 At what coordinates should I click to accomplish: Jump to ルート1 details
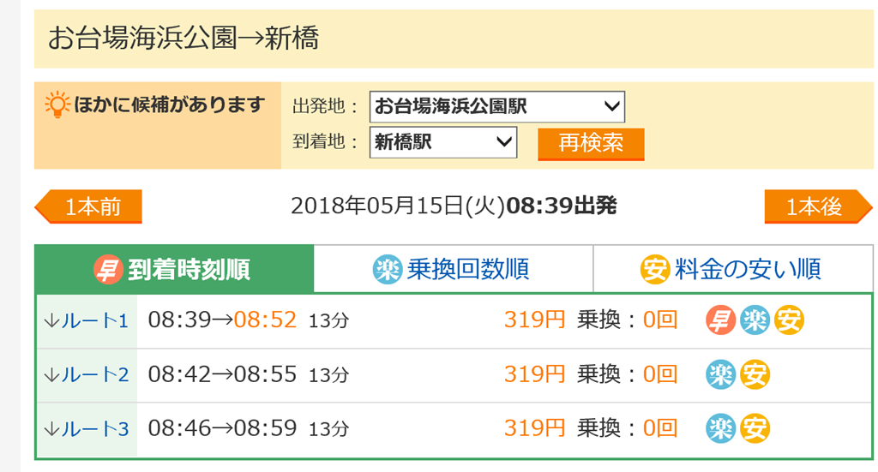coord(86,321)
